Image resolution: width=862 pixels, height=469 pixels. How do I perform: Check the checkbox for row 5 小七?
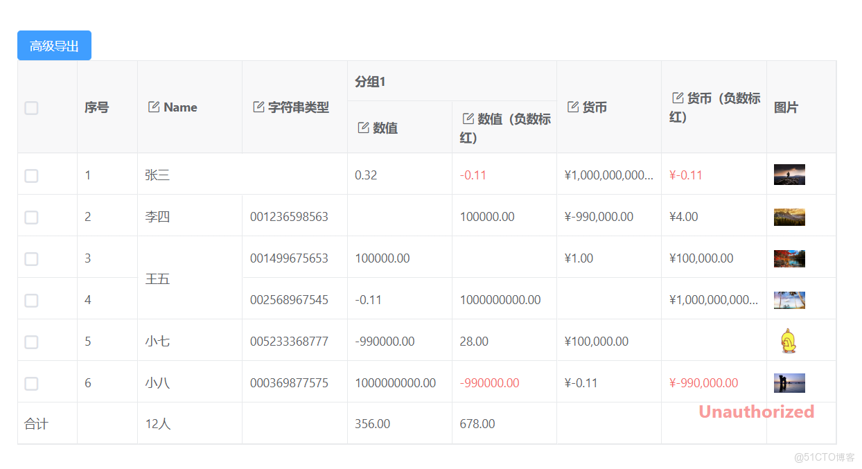pyautogui.click(x=31, y=342)
